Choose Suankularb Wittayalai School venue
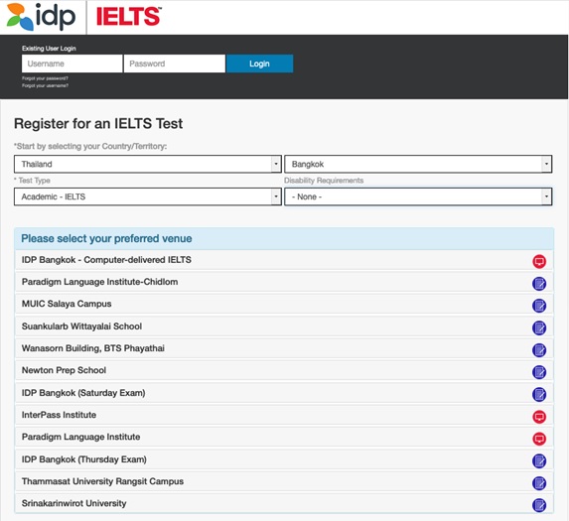 tap(284, 326)
